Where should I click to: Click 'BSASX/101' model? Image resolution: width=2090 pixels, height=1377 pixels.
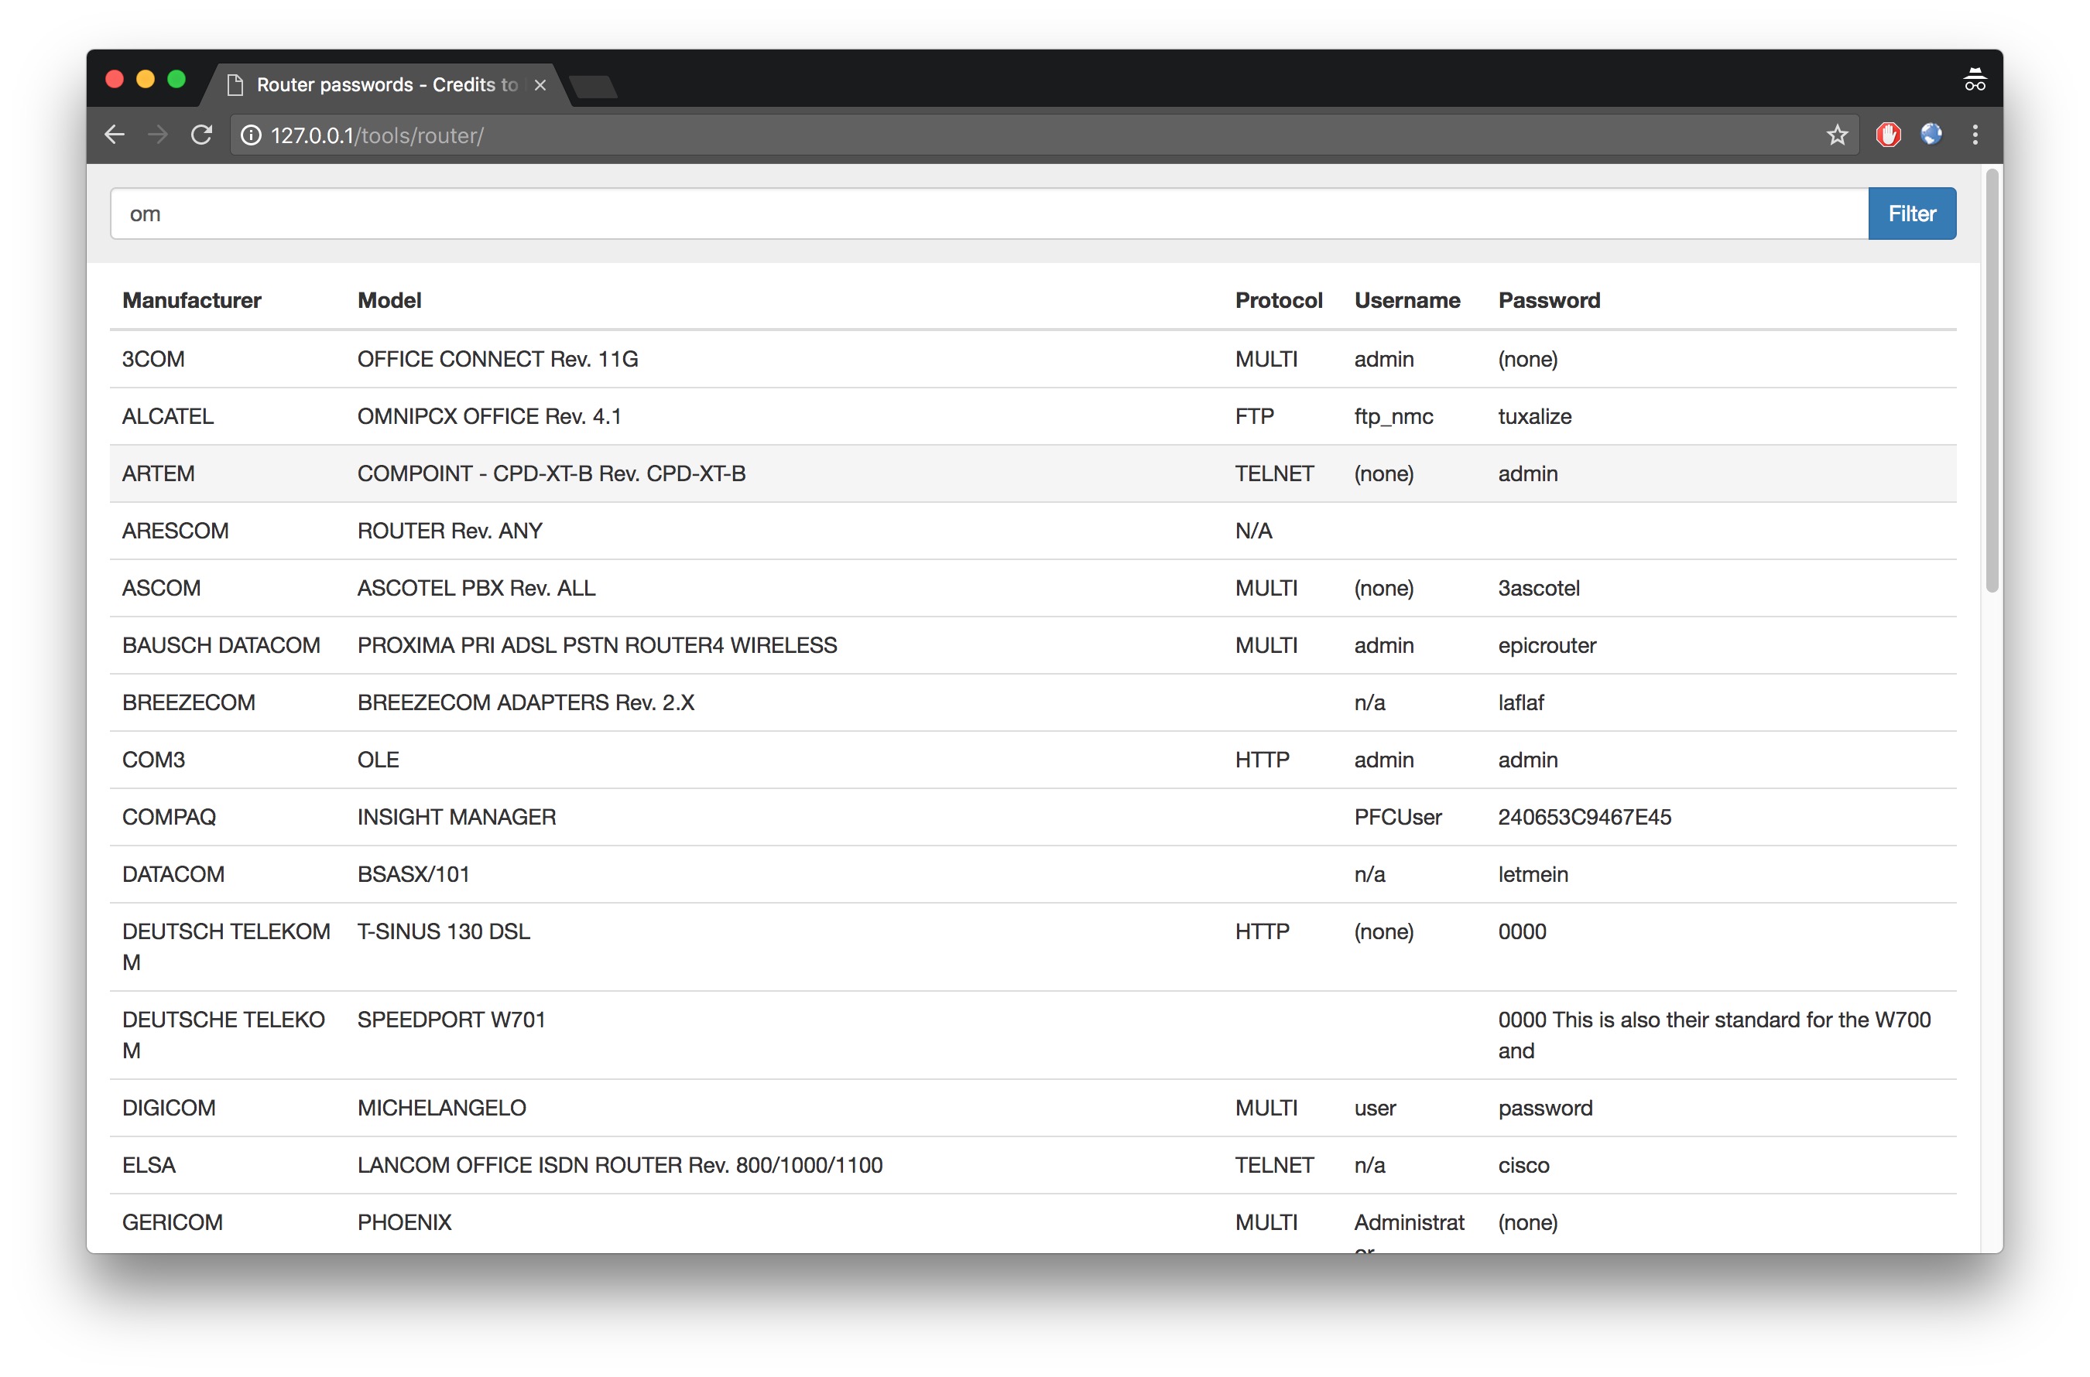tap(414, 874)
